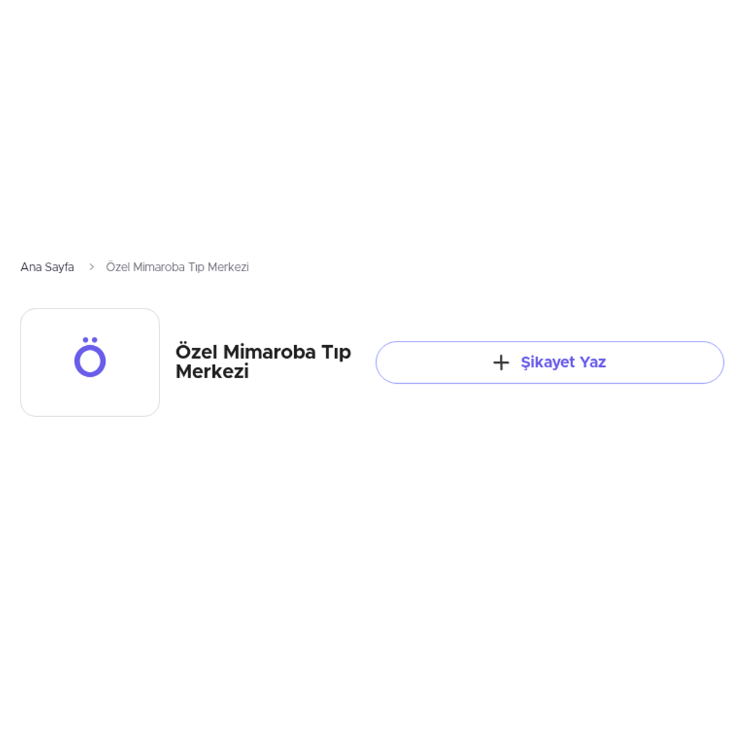Click the bold company name title

pos(263,361)
